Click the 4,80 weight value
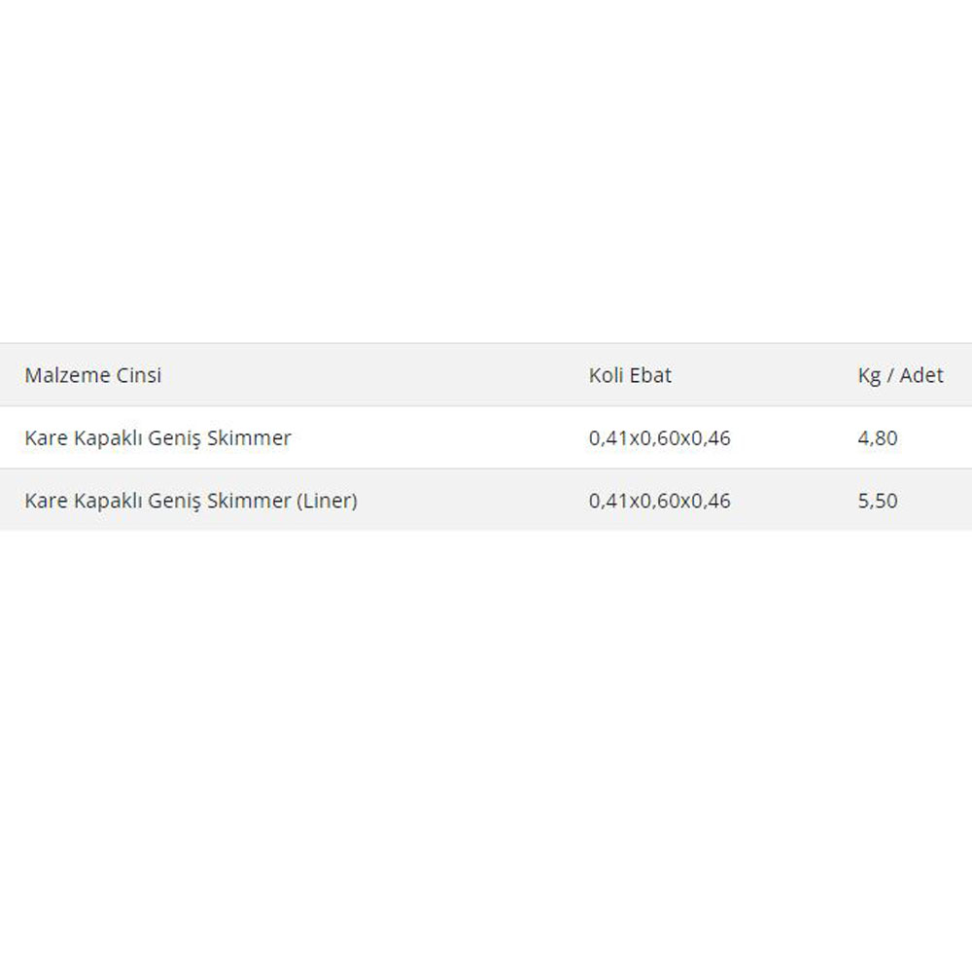Viewport: 972px width, 972px height. [877, 438]
